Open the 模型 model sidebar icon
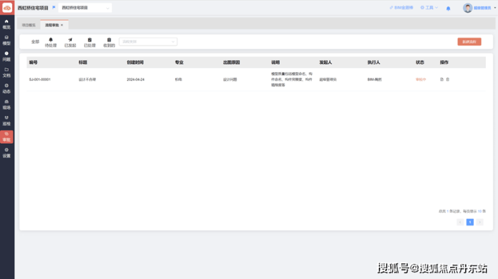This screenshot has width=498, height=279. coord(7,40)
